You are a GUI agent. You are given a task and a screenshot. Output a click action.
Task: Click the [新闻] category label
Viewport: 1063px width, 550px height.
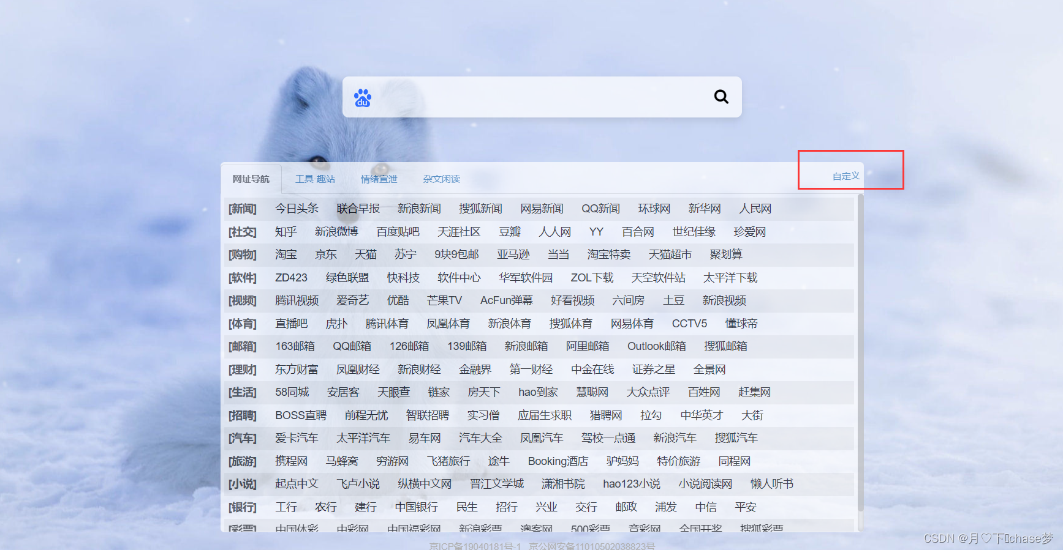(243, 209)
